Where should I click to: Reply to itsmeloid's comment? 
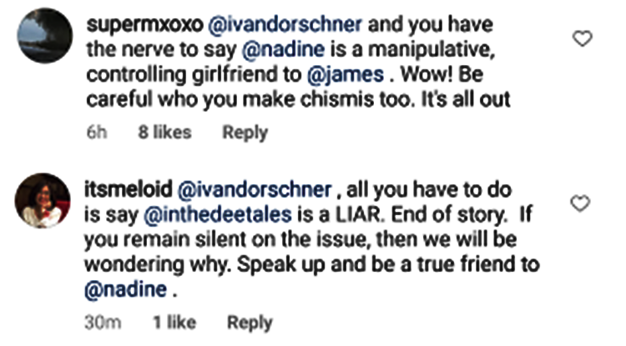coord(250,323)
